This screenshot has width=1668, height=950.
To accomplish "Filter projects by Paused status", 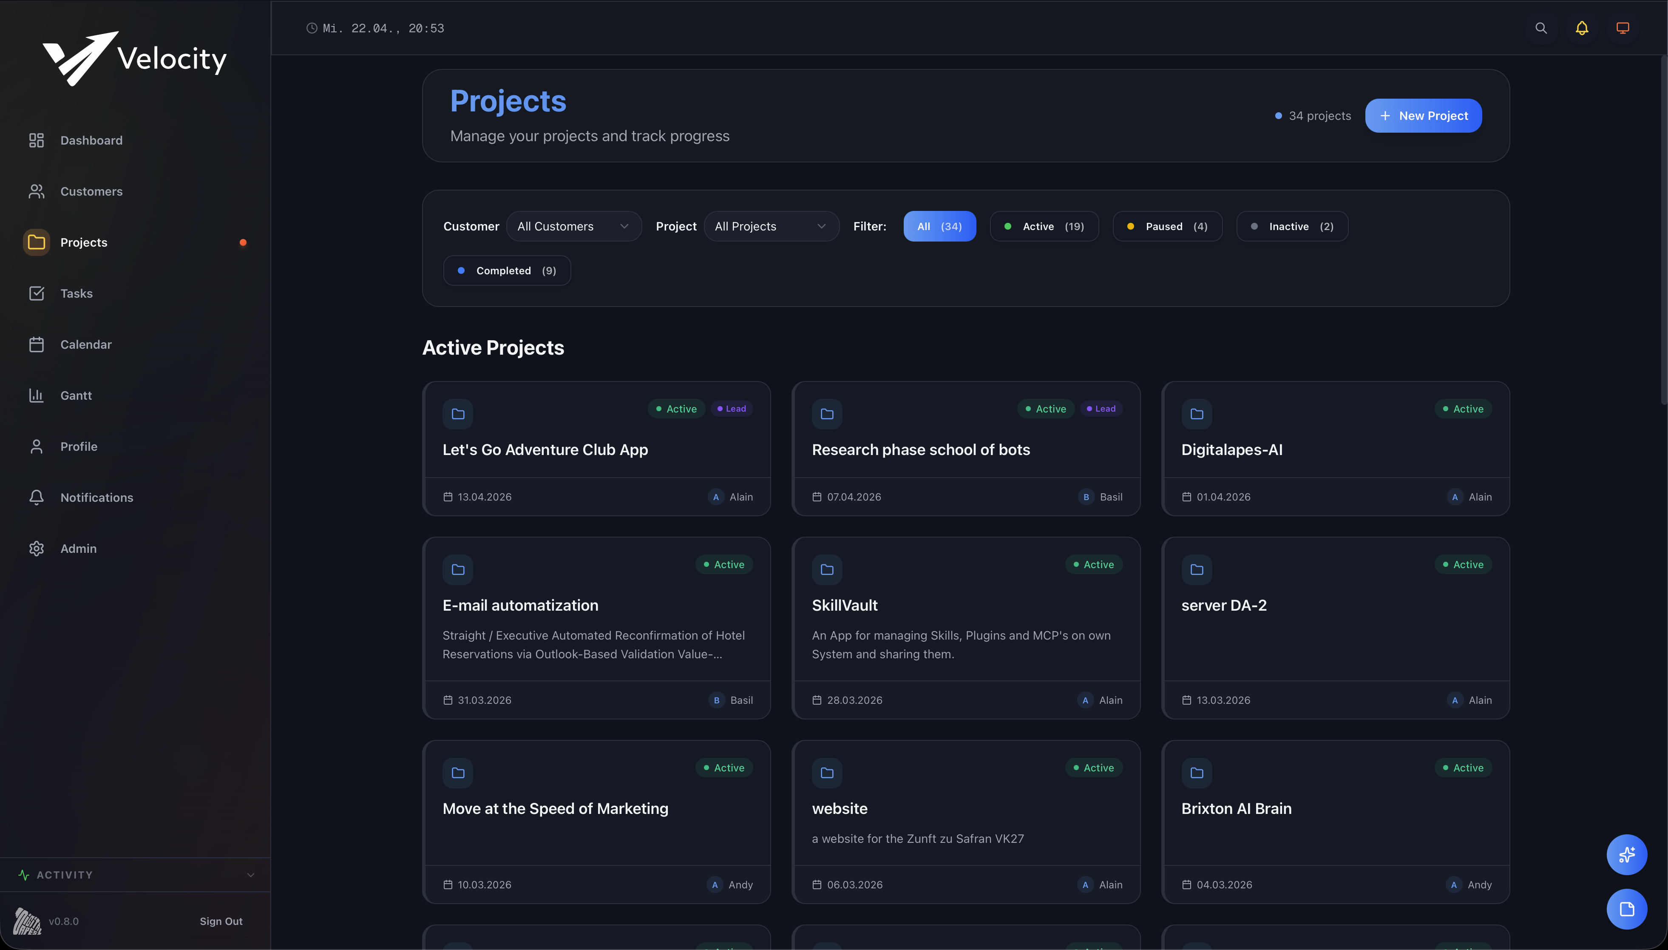I will [1167, 226].
